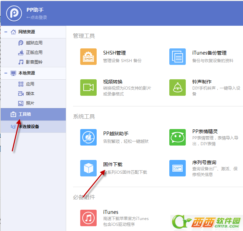The height and width of the screenshot is (231, 243).
Task: Click description 告别繁琐，轻松一键越狱
Action: 126,141
